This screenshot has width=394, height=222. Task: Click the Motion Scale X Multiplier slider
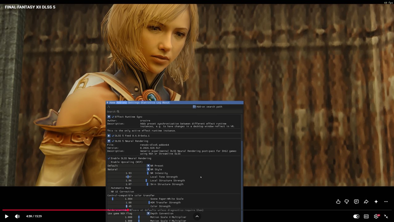(128, 217)
